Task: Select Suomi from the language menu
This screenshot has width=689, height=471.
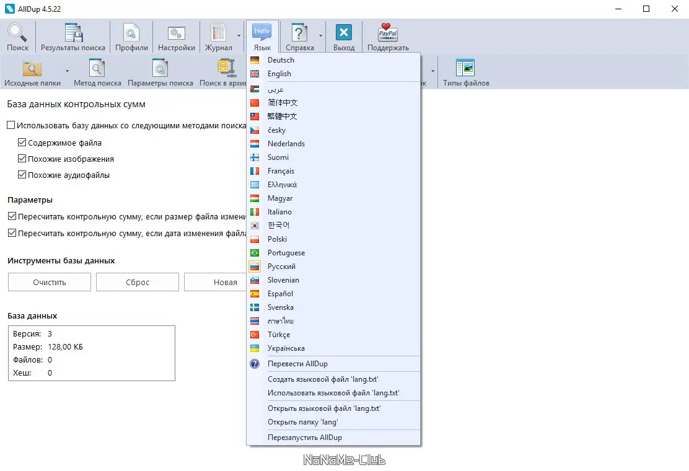Action: tap(333, 157)
